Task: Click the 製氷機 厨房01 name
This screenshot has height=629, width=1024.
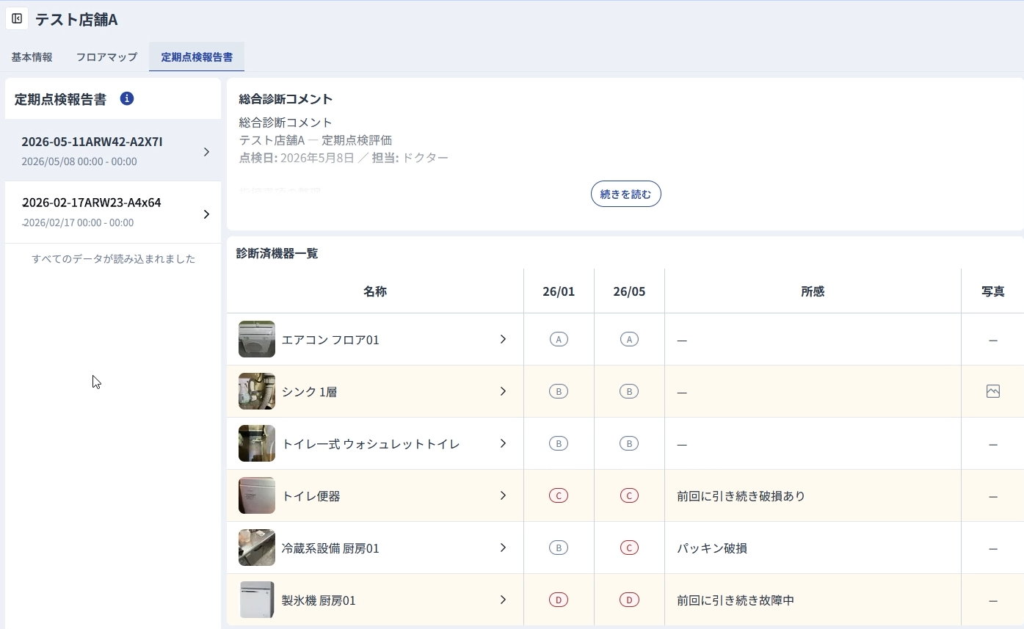Action: 319,600
